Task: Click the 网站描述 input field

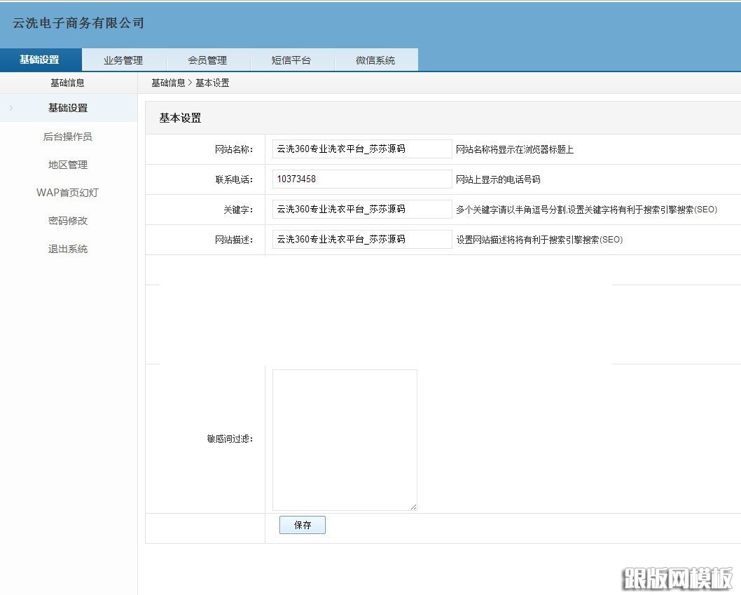Action: [361, 239]
